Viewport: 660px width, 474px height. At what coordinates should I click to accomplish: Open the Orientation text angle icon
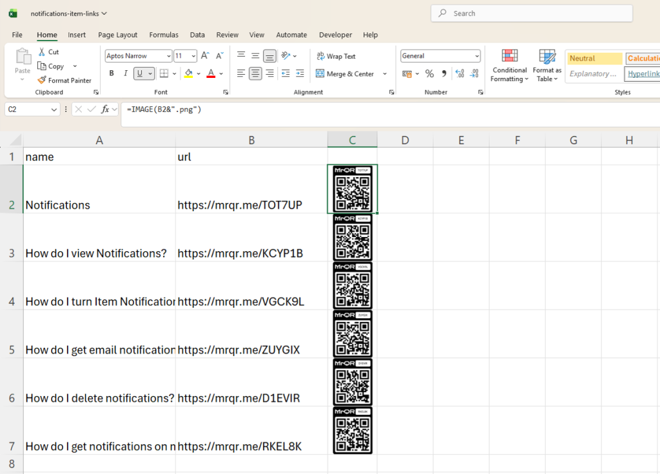[x=286, y=55]
